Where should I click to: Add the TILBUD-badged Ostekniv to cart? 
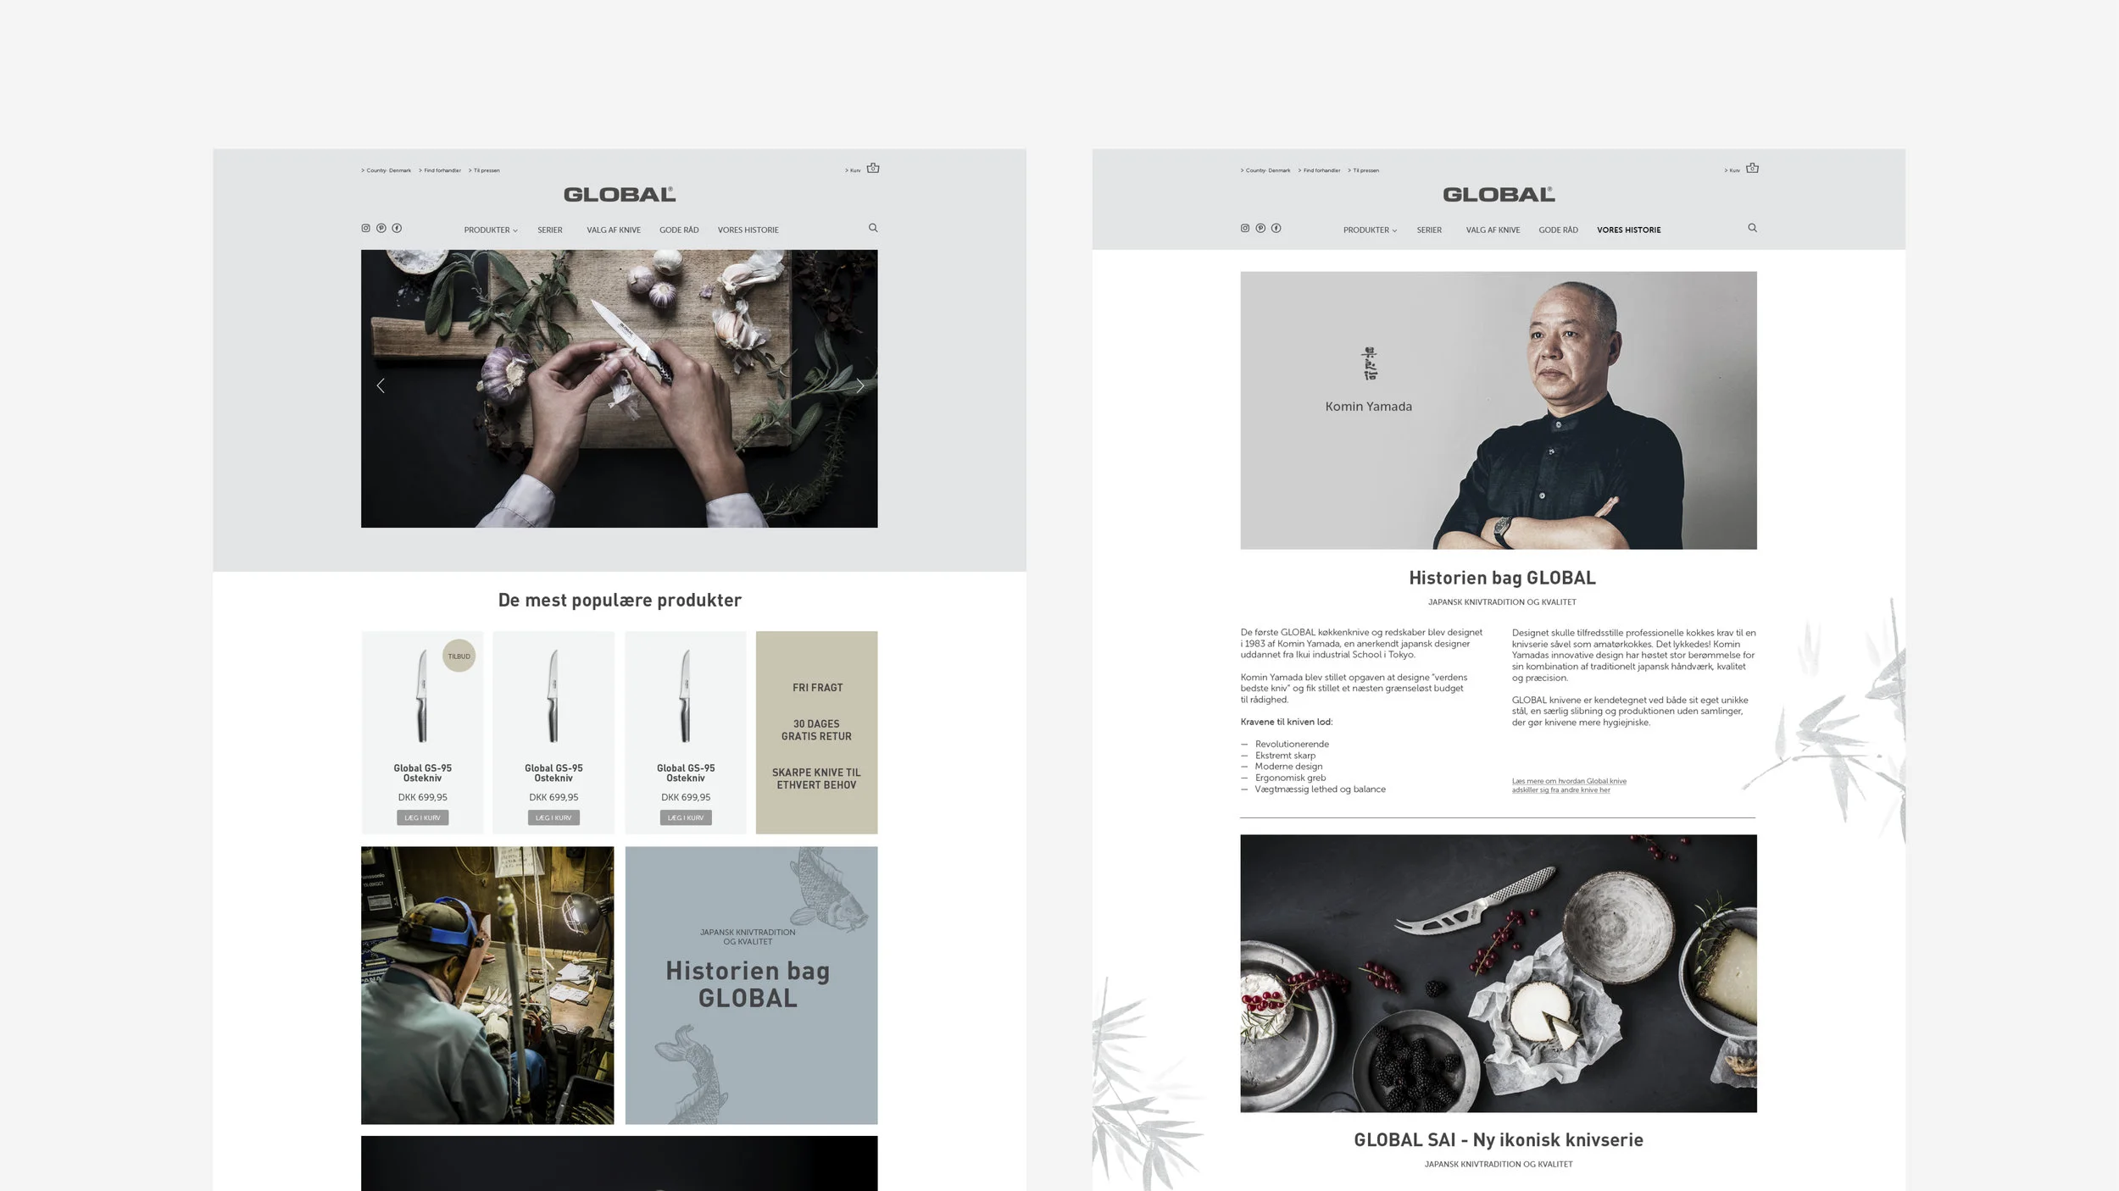click(422, 817)
